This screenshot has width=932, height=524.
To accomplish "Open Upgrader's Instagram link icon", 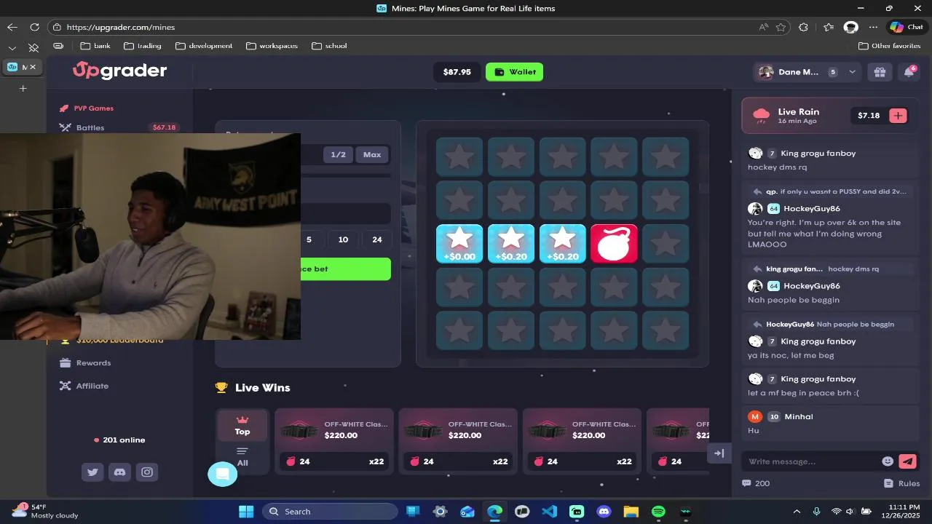I will point(147,472).
